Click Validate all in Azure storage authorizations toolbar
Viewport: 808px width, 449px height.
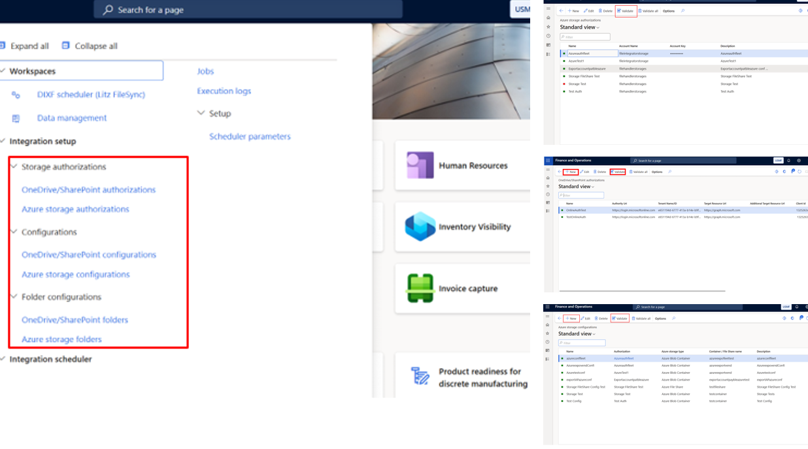click(x=648, y=11)
